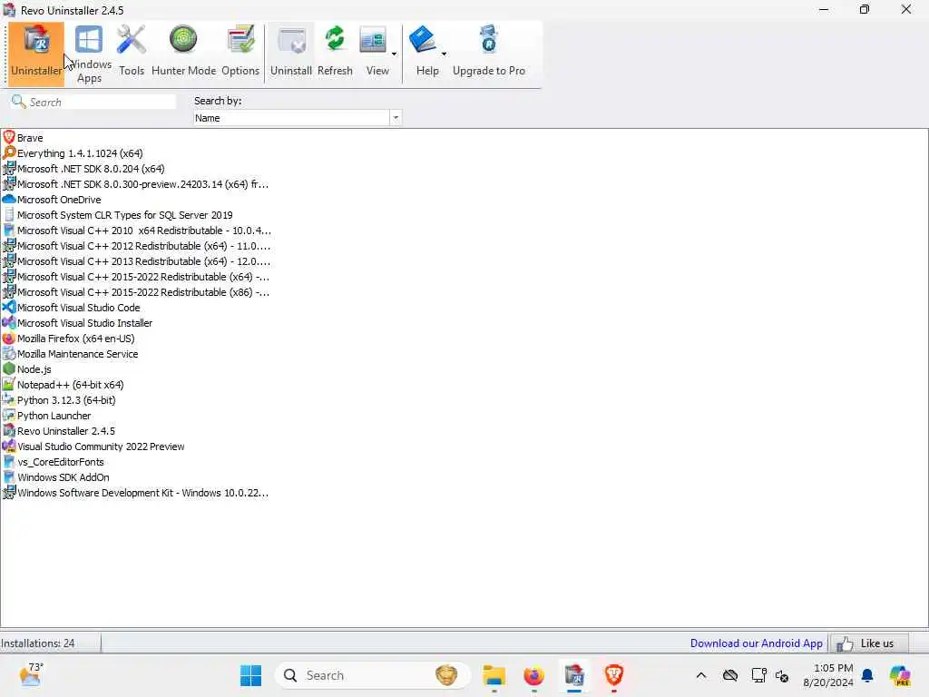This screenshot has width=929, height=697.
Task: Open the notifications bell icon
Action: click(867, 675)
